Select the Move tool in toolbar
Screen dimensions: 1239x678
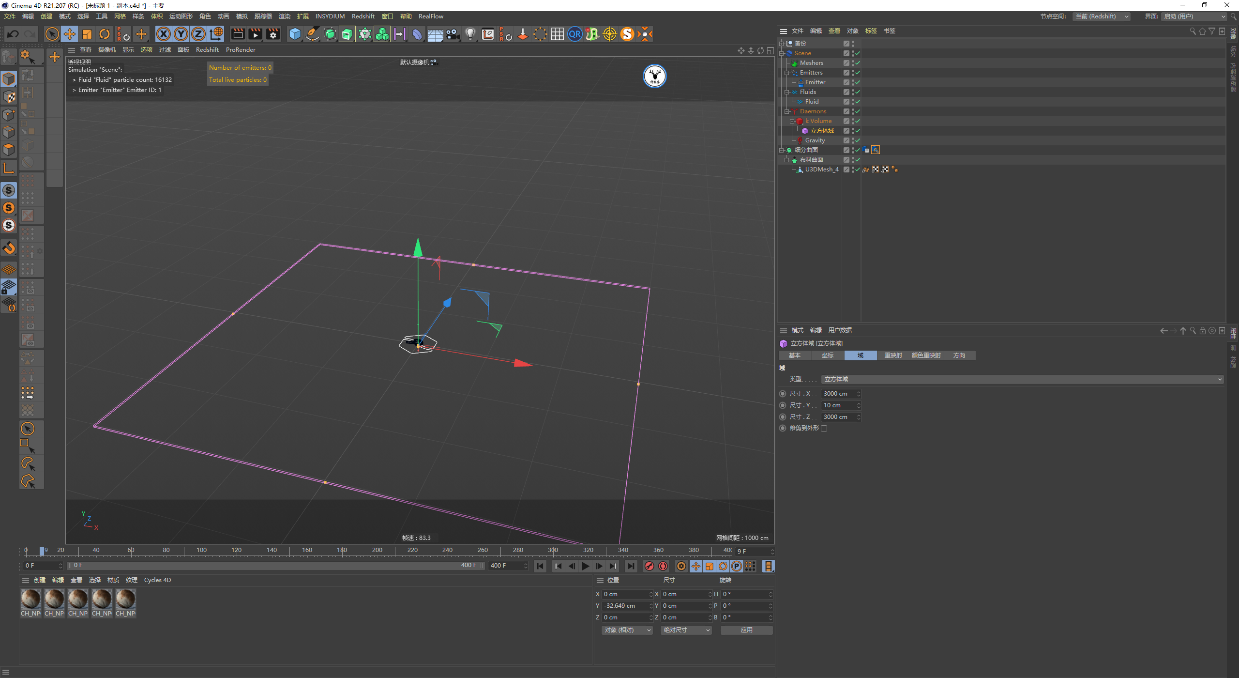coord(70,34)
